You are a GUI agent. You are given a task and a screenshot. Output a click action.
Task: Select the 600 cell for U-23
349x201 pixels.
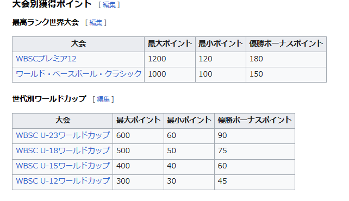tap(138, 136)
